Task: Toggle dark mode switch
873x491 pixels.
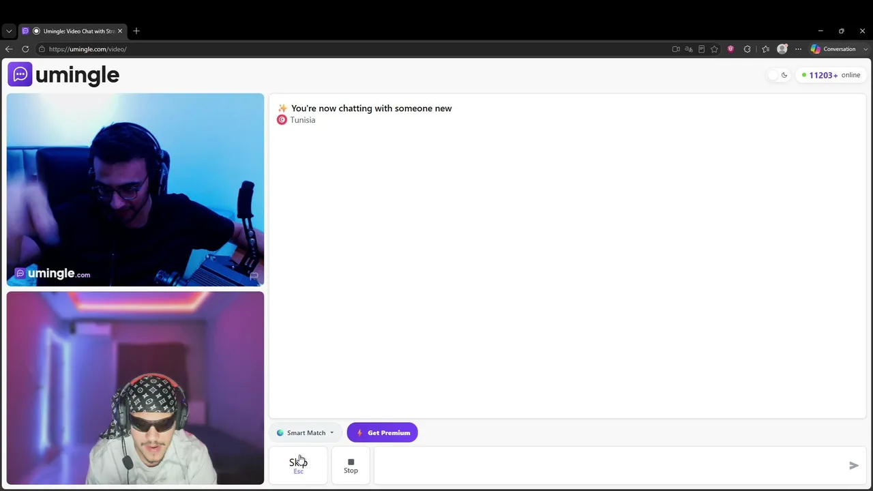Action: 778,75
